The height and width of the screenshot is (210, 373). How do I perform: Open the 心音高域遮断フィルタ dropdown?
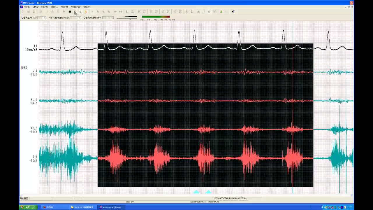pos(112,18)
